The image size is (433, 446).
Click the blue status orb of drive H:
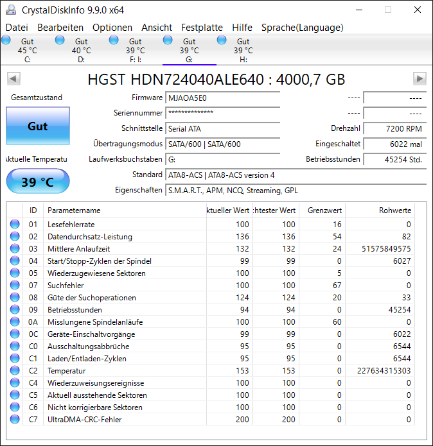[222, 40]
